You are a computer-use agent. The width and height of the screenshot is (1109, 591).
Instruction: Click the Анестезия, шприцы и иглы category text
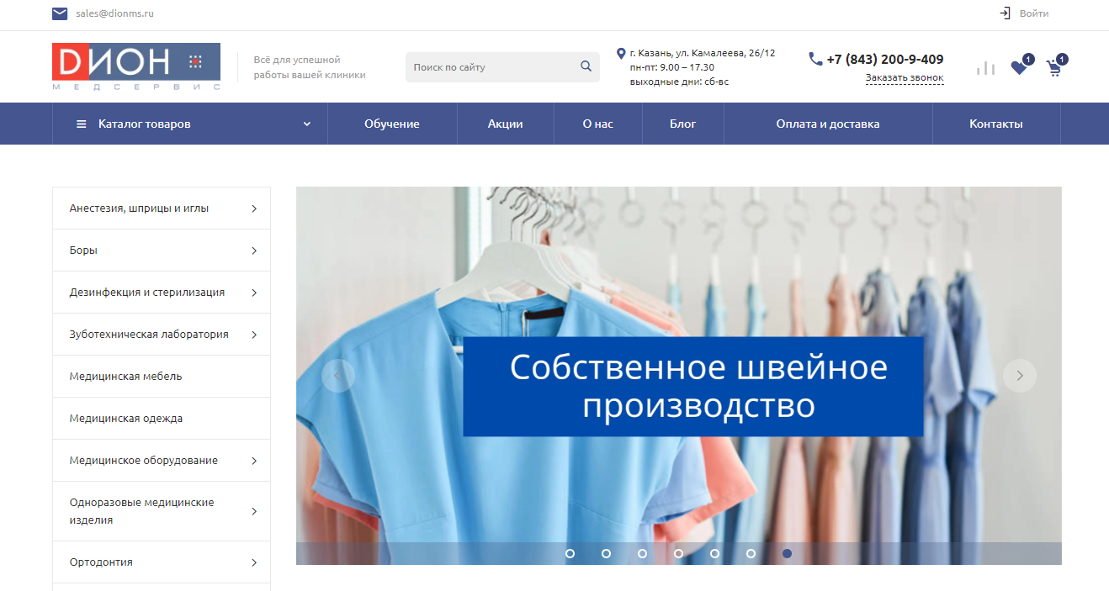coord(139,208)
